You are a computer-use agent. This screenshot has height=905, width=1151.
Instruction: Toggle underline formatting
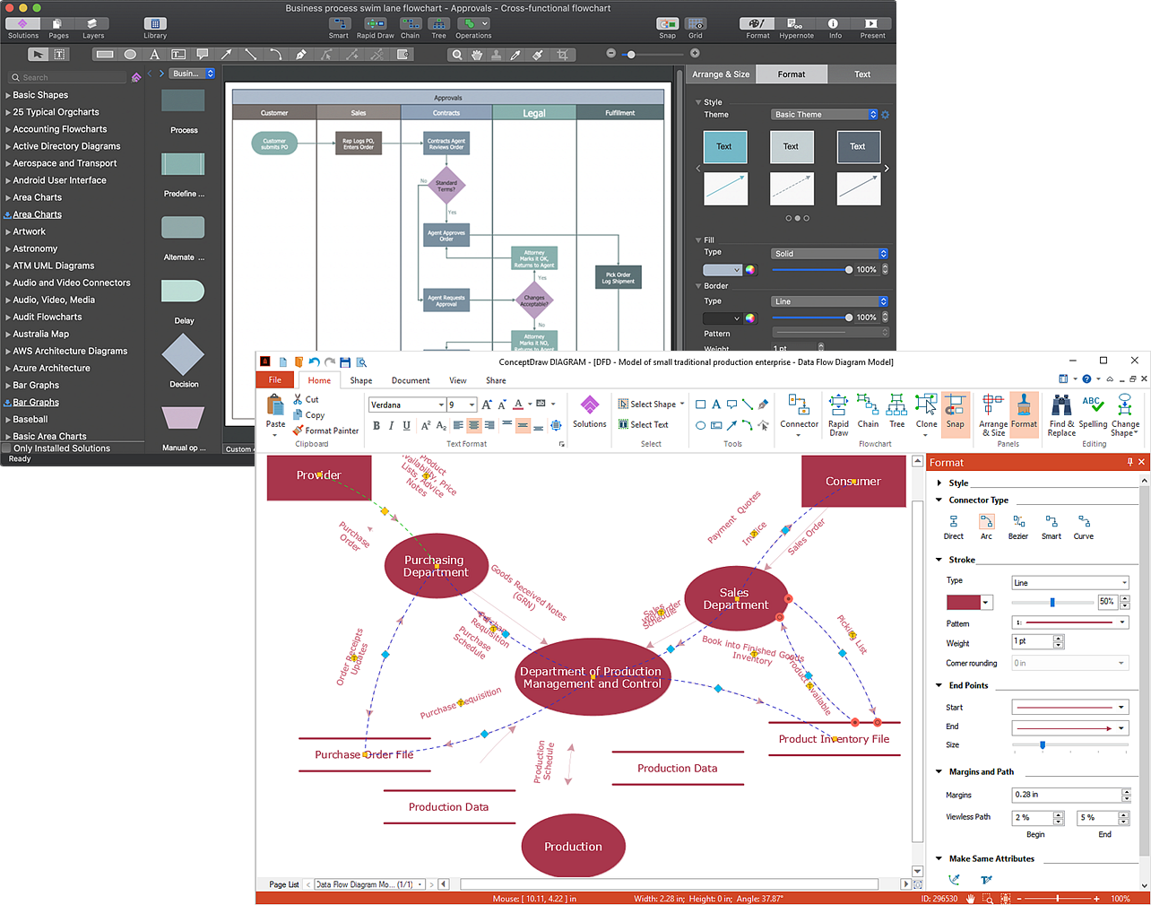406,425
